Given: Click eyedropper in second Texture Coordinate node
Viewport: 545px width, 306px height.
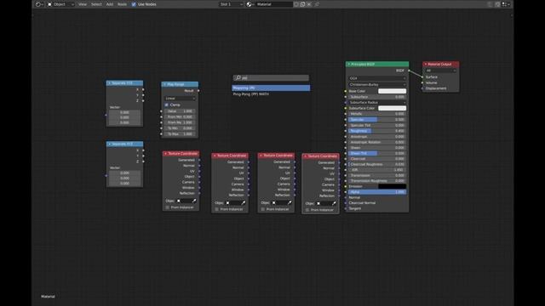Looking at the screenshot, I should pos(244,202).
